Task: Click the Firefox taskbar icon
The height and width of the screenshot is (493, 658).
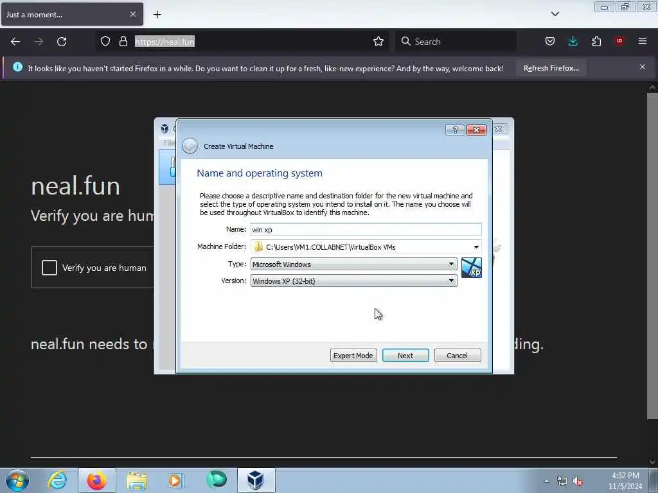Action: [97, 480]
